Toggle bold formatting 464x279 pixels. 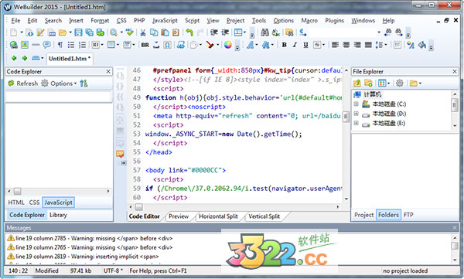284,45
